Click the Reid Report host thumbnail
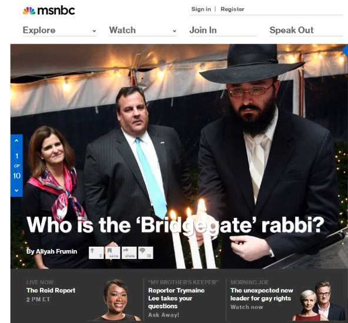This screenshot has width=348, height=323. point(116,300)
